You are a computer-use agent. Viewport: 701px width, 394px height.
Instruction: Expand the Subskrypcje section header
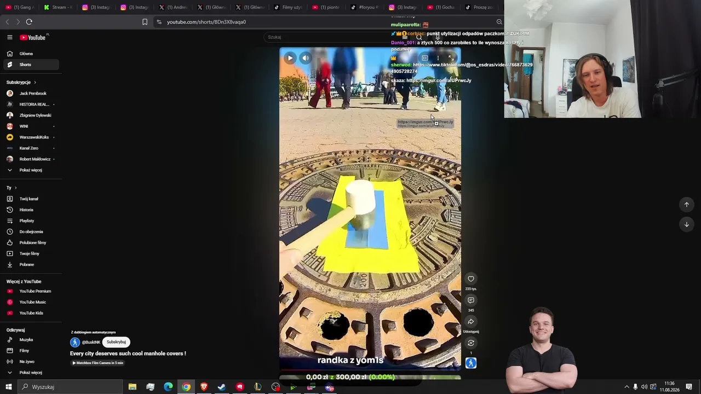[21, 82]
